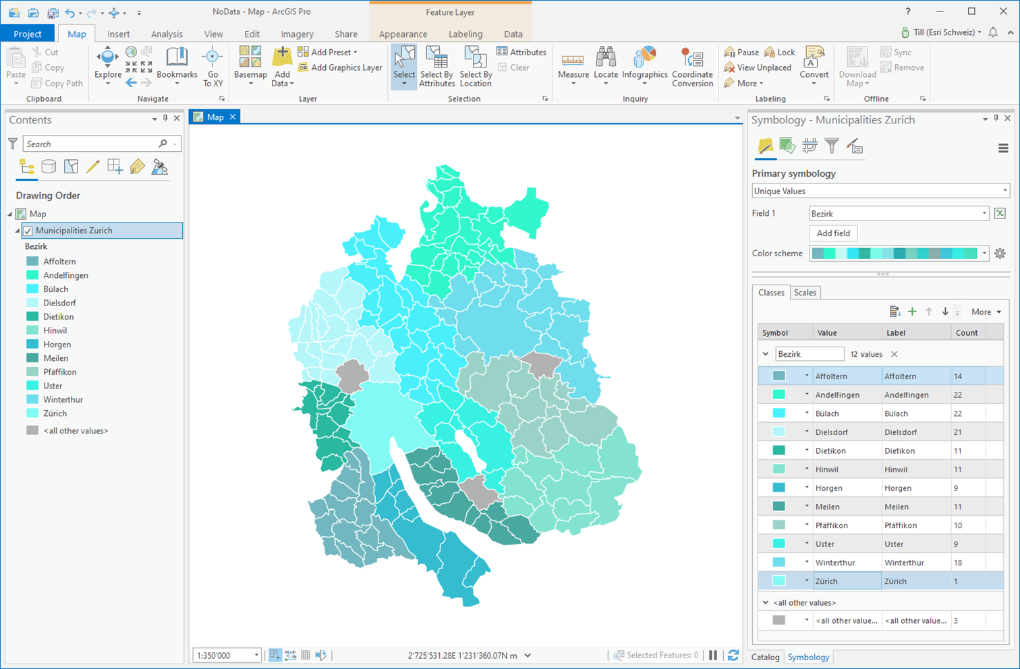
Task: Launch Coordinate Conversion
Action: coord(692,66)
